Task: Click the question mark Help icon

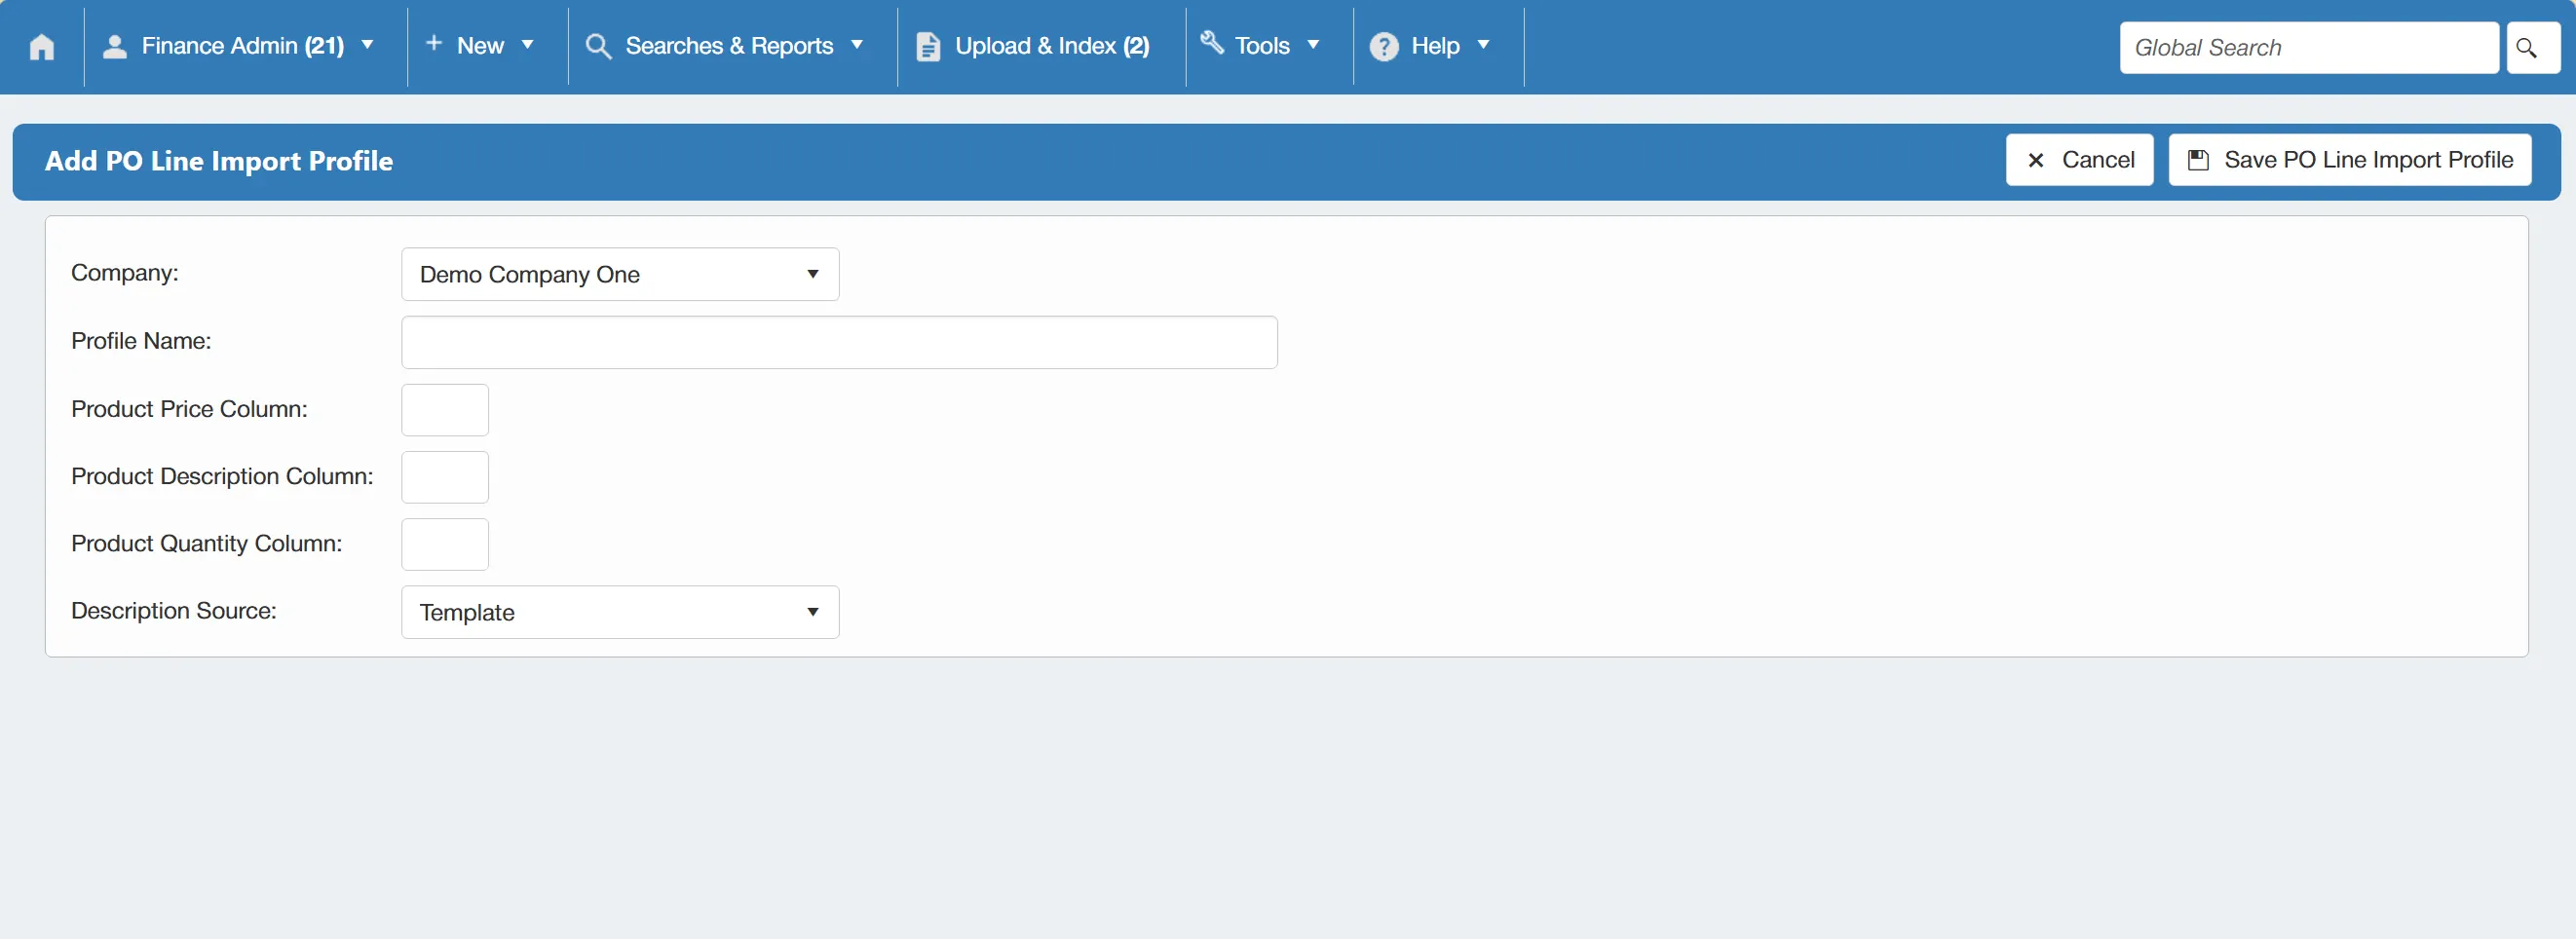Action: (x=1384, y=46)
